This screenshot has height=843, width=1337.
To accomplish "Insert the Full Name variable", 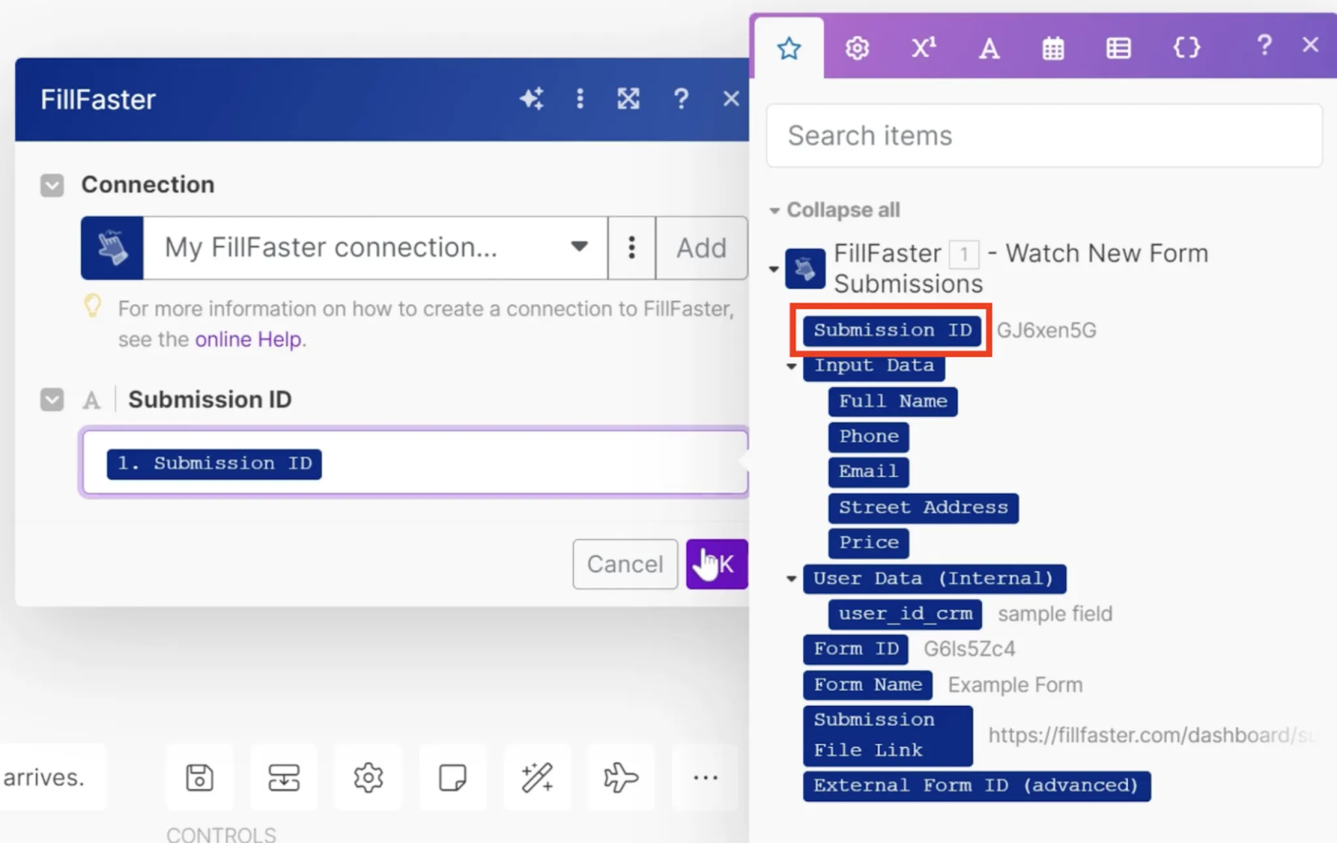I will (892, 401).
